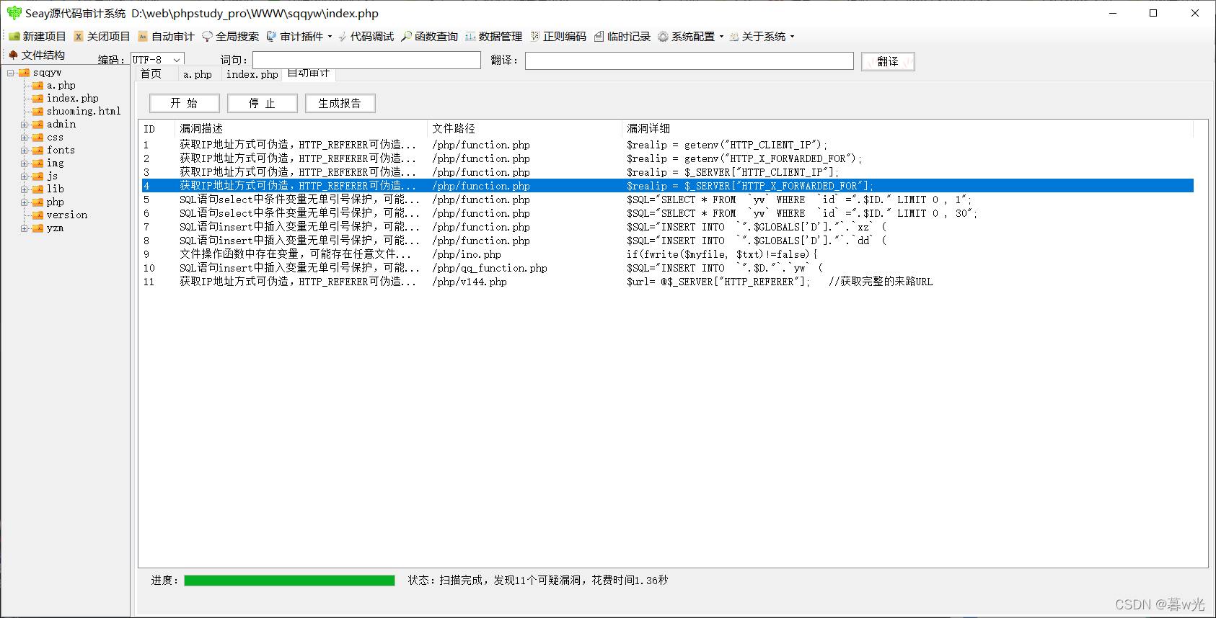The width and height of the screenshot is (1216, 618).
Task: Expand the admin folder
Action: (25, 125)
